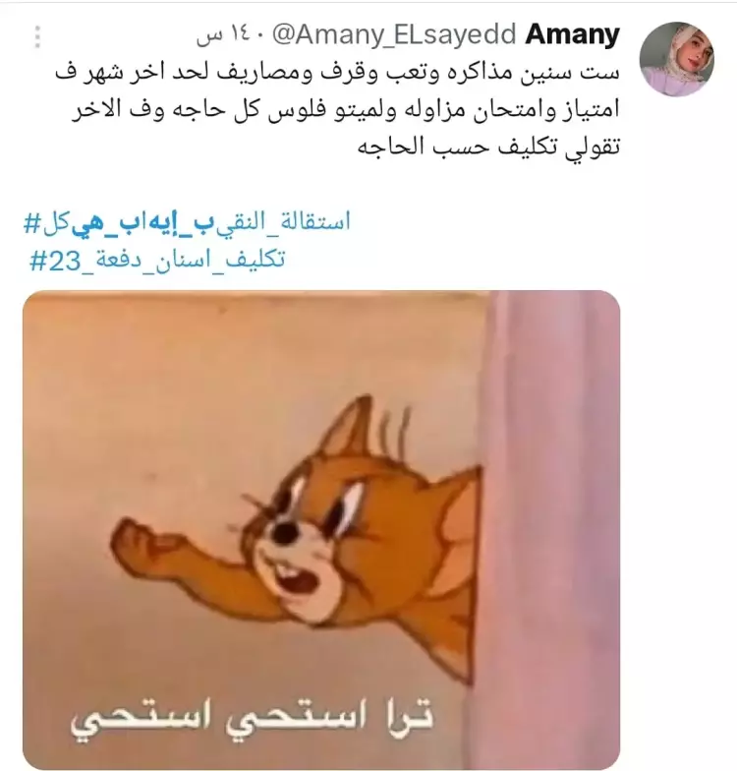The image size is (737, 771).
Task: Open the Jerry mouse meme image
Action: [321, 529]
